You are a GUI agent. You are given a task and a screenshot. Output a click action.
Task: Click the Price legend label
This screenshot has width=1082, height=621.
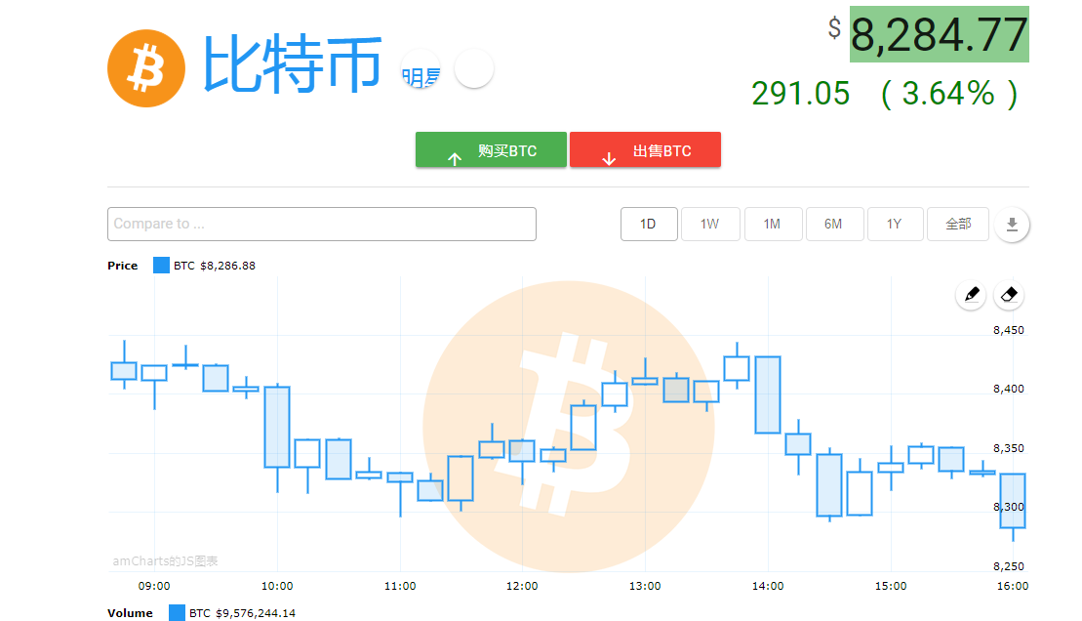pyautogui.click(x=123, y=266)
